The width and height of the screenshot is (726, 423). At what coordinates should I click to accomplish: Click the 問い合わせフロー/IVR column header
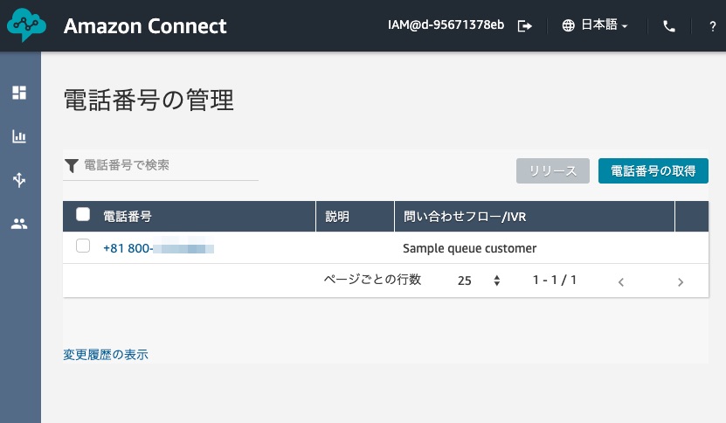click(465, 217)
